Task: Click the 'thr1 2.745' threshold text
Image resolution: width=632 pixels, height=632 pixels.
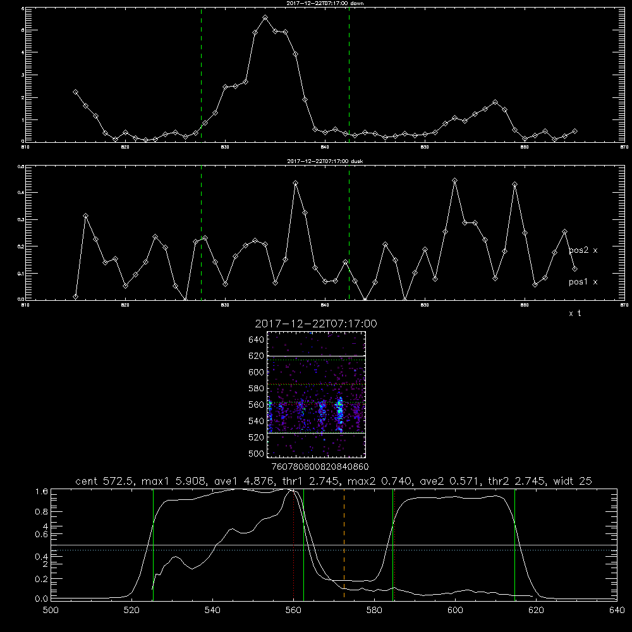Action: click(x=312, y=481)
